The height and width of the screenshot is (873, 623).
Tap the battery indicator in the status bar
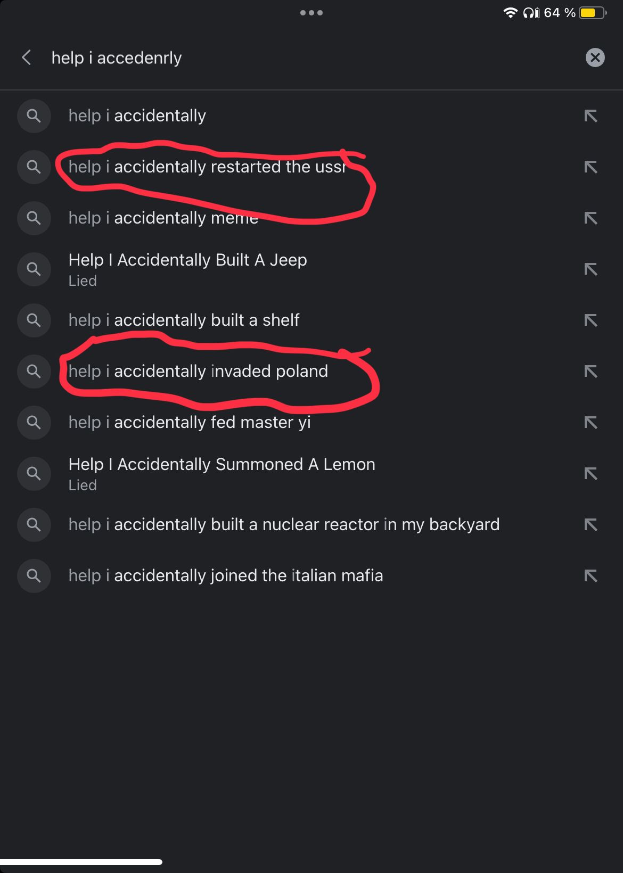tap(592, 13)
